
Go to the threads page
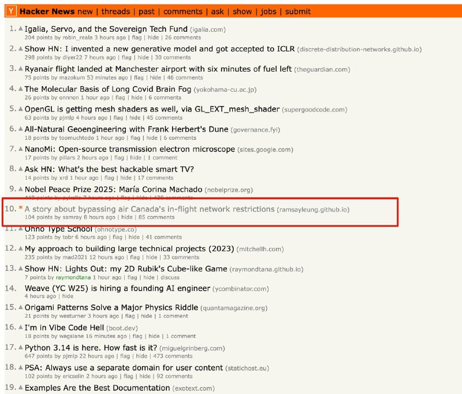(x=115, y=12)
